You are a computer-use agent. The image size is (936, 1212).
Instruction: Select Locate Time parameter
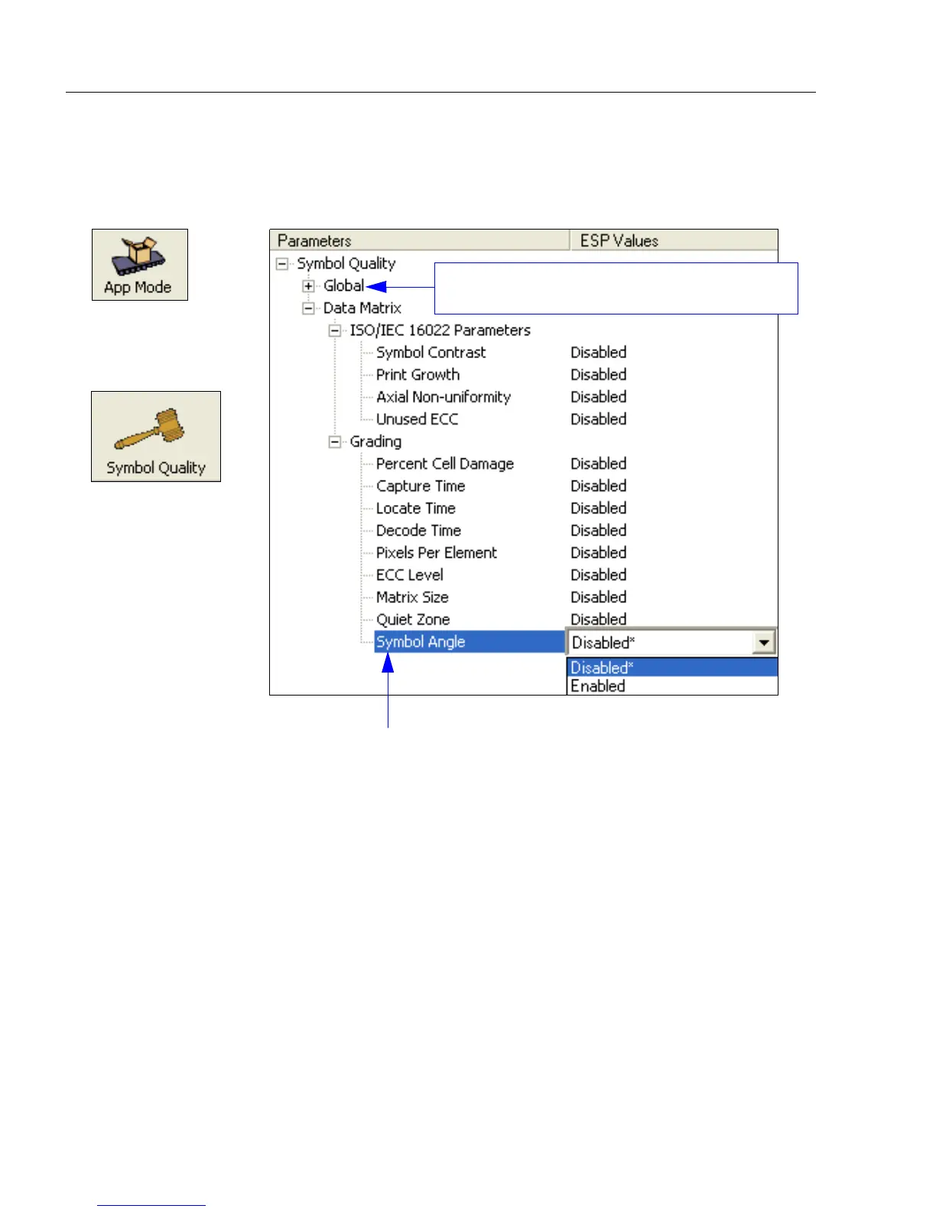pos(415,508)
